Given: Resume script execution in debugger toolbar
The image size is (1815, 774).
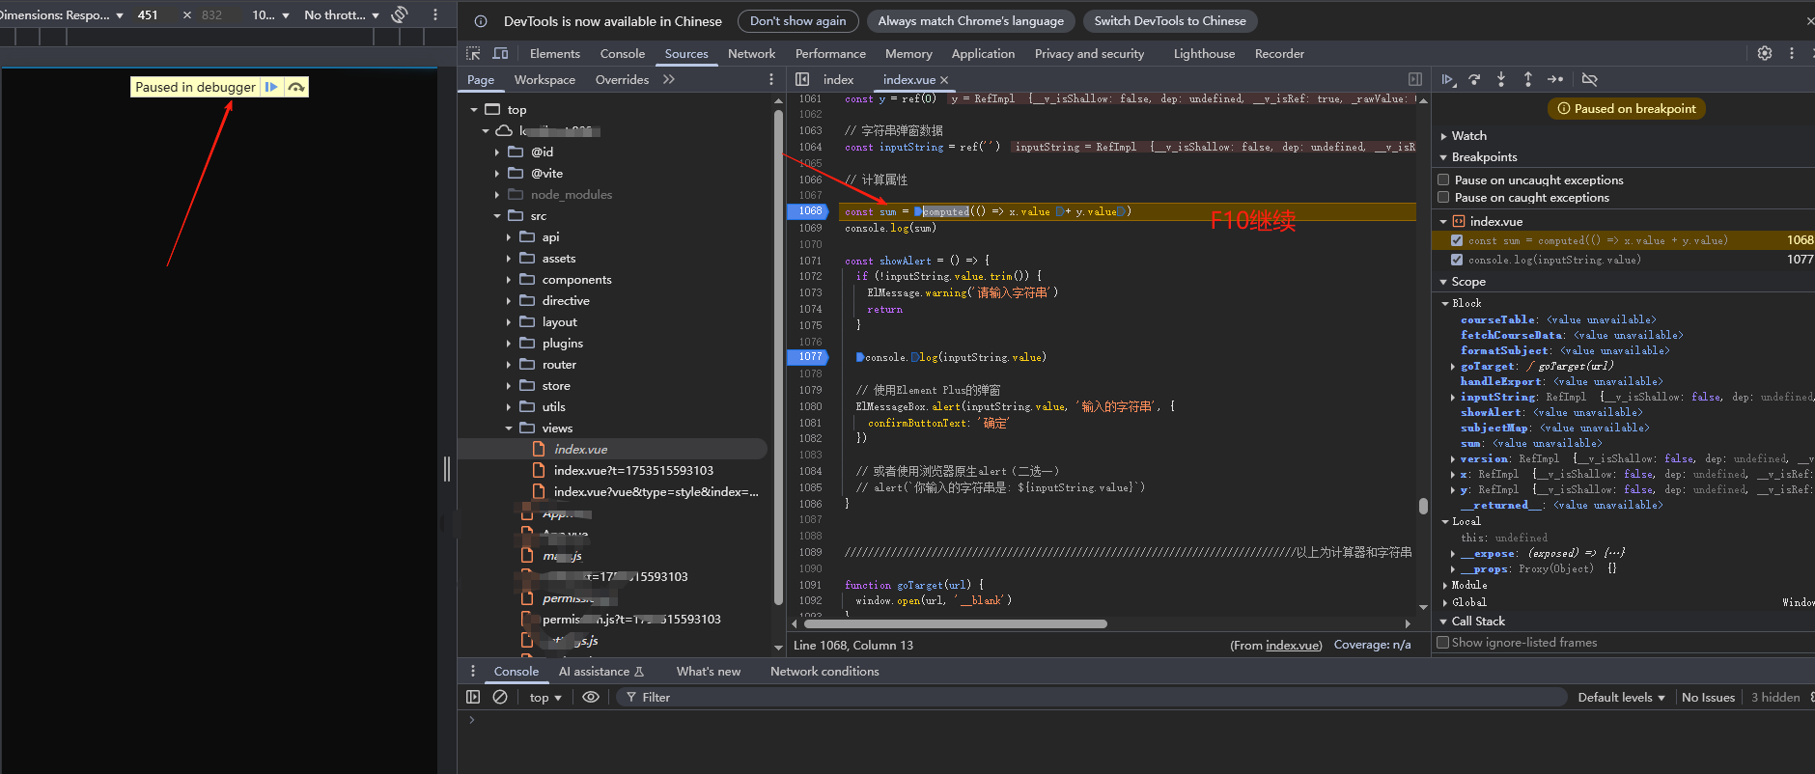Looking at the screenshot, I should (x=1448, y=79).
